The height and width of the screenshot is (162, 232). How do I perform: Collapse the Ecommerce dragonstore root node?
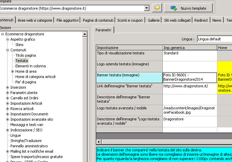2,34
